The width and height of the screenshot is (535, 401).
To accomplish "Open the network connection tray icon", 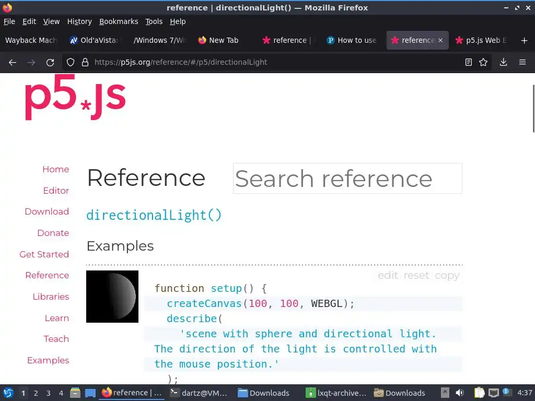I will pos(493,393).
